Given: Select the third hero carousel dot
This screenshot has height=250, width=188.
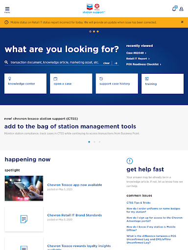Looking at the screenshot, I should pos(98,31).
